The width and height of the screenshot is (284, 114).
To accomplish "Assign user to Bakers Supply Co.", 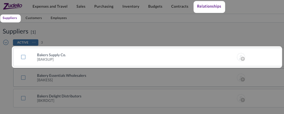I will (x=241, y=57).
